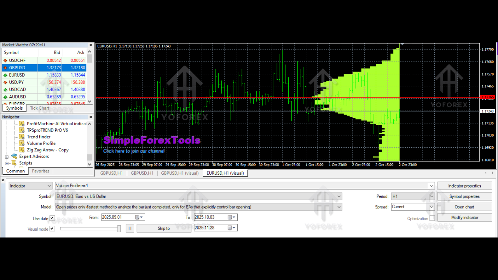Click the Trend finder indicator icon

(x=21, y=136)
